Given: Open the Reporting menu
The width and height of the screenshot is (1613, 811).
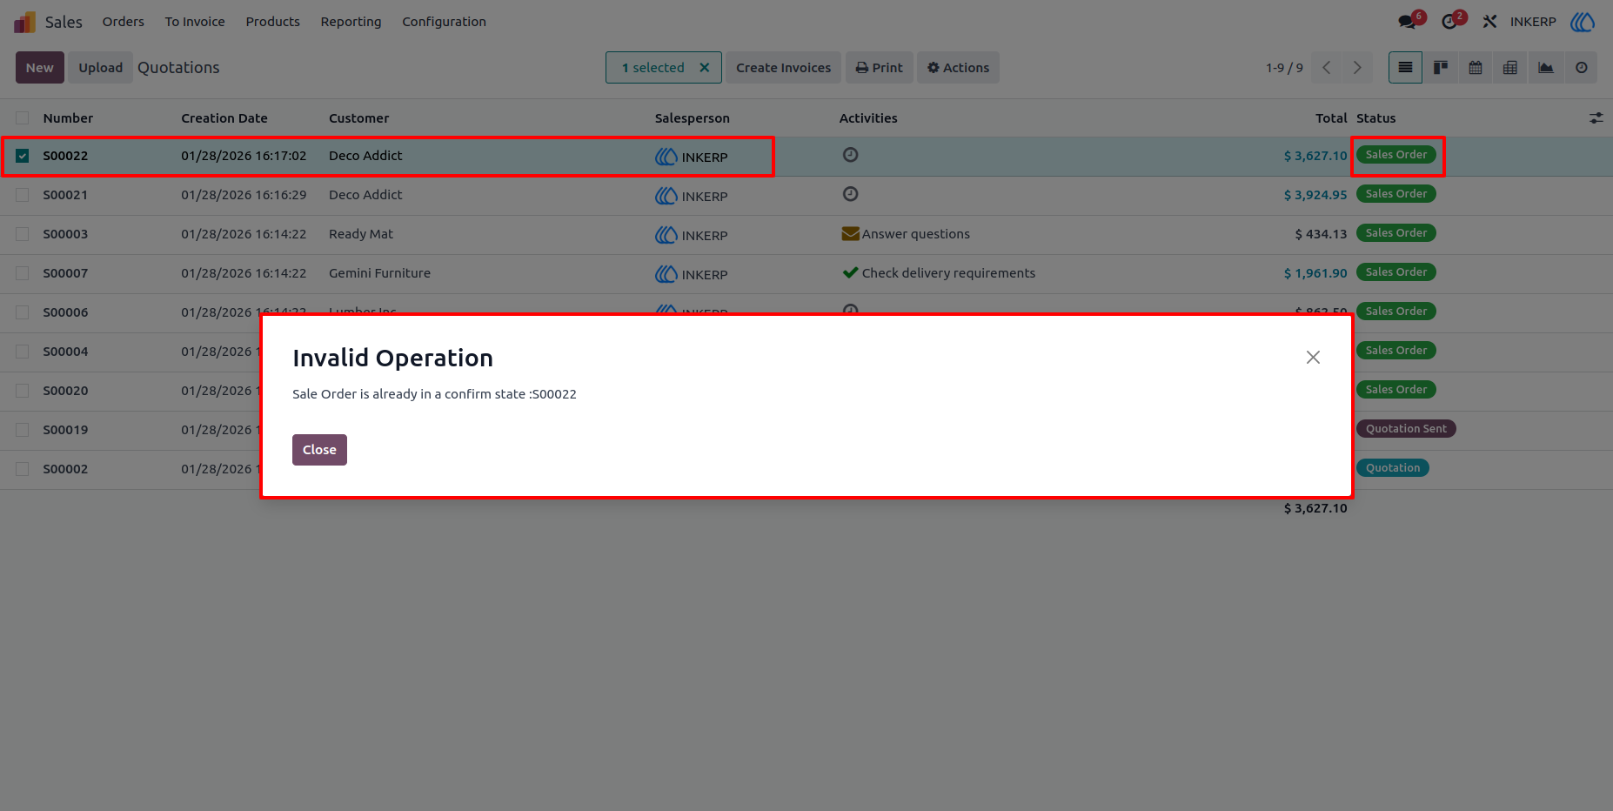Looking at the screenshot, I should 351,22.
